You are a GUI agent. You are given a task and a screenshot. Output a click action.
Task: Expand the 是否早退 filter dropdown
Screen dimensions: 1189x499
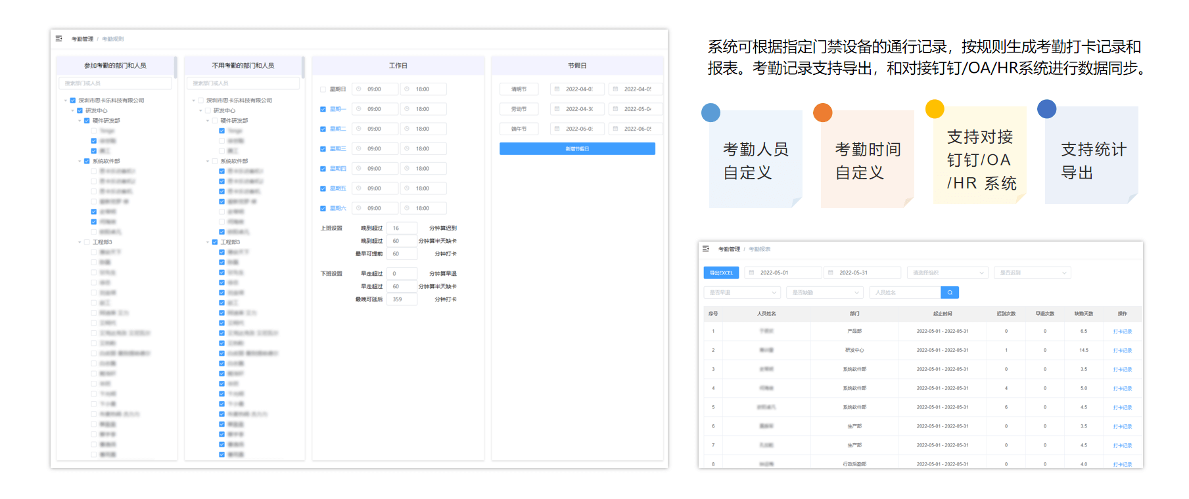[x=741, y=292]
